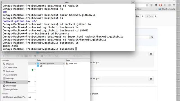Click the green sync checkmark badge in Finder
Image resolution: width=180 pixels, height=101 pixels.
[x=33, y=70]
